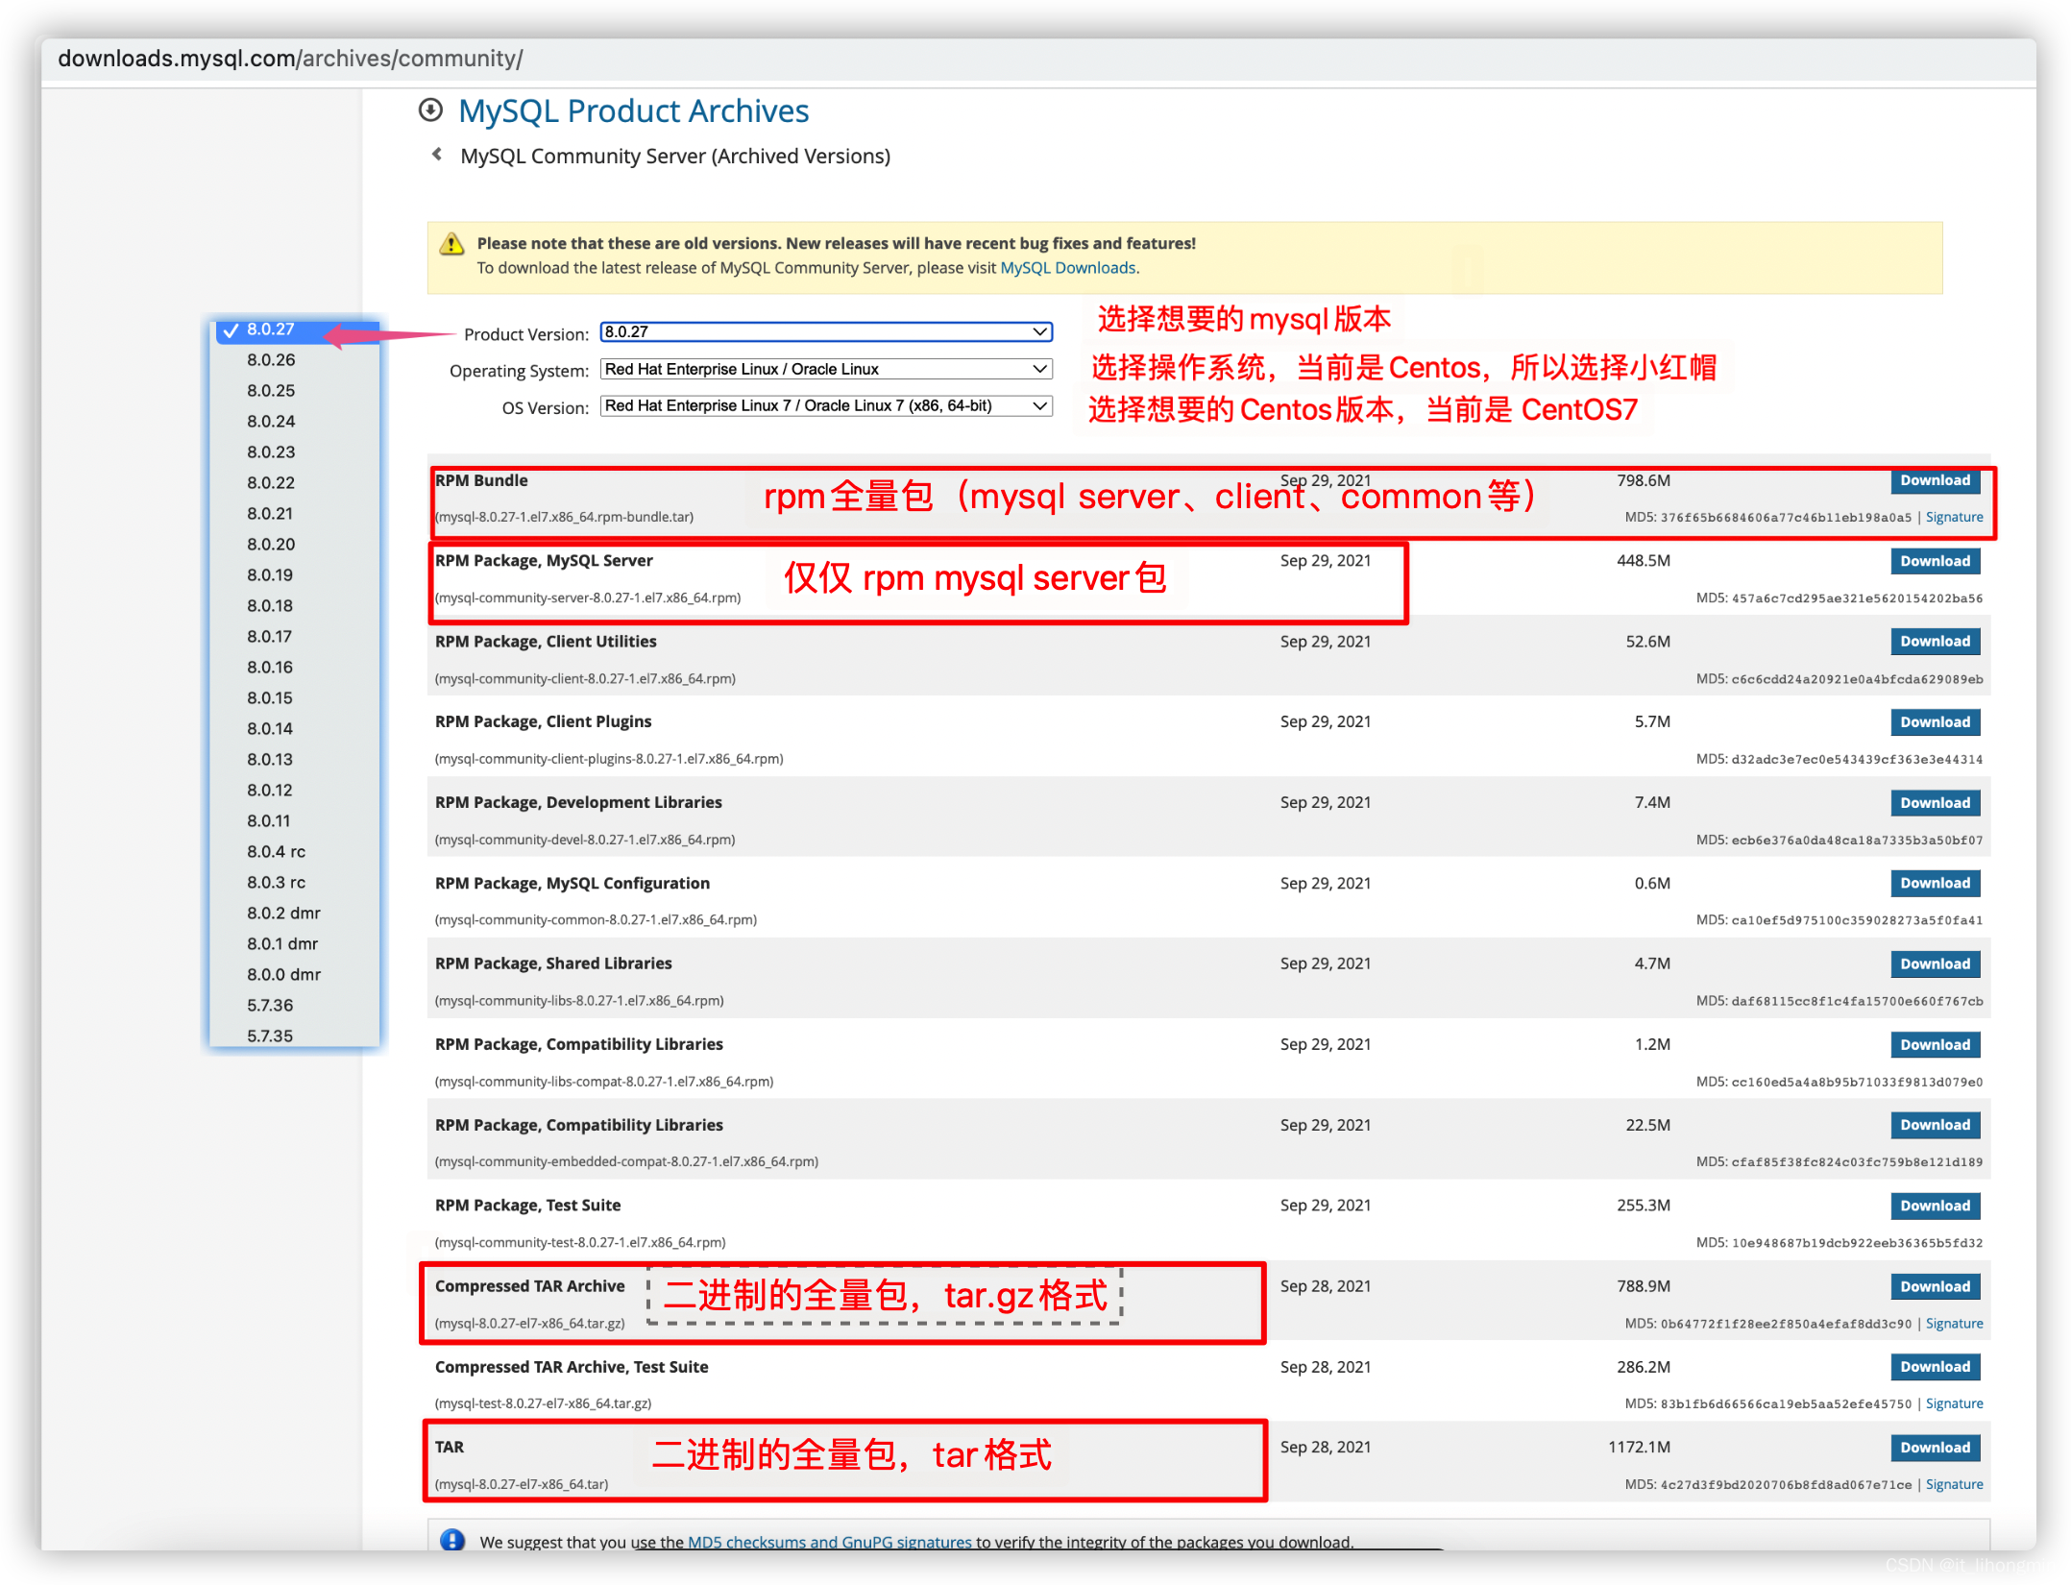The height and width of the screenshot is (1585, 2071).
Task: Click the MySQL Product Archives heading
Action: coord(633,111)
